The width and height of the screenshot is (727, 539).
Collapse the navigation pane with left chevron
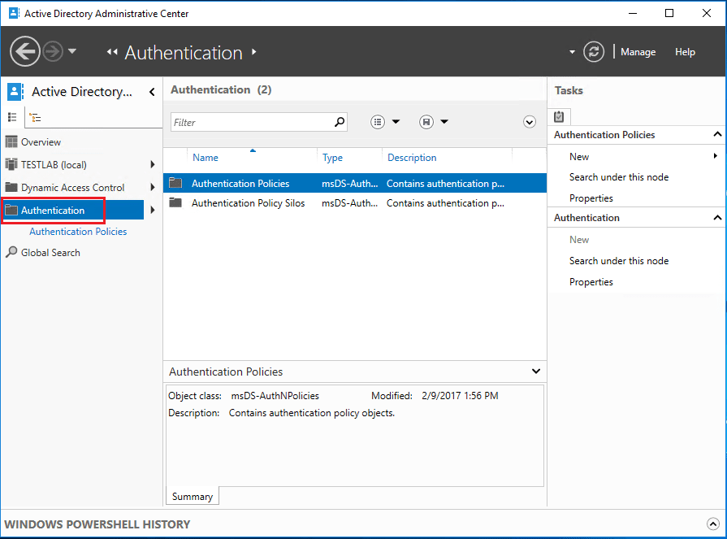pyautogui.click(x=152, y=92)
